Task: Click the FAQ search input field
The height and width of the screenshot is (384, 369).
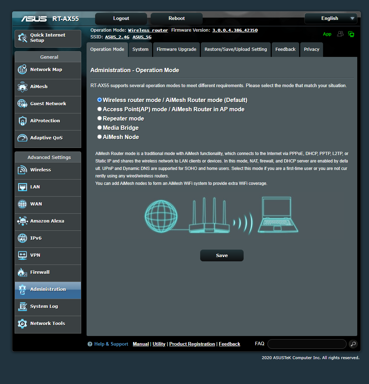Action: (x=307, y=344)
